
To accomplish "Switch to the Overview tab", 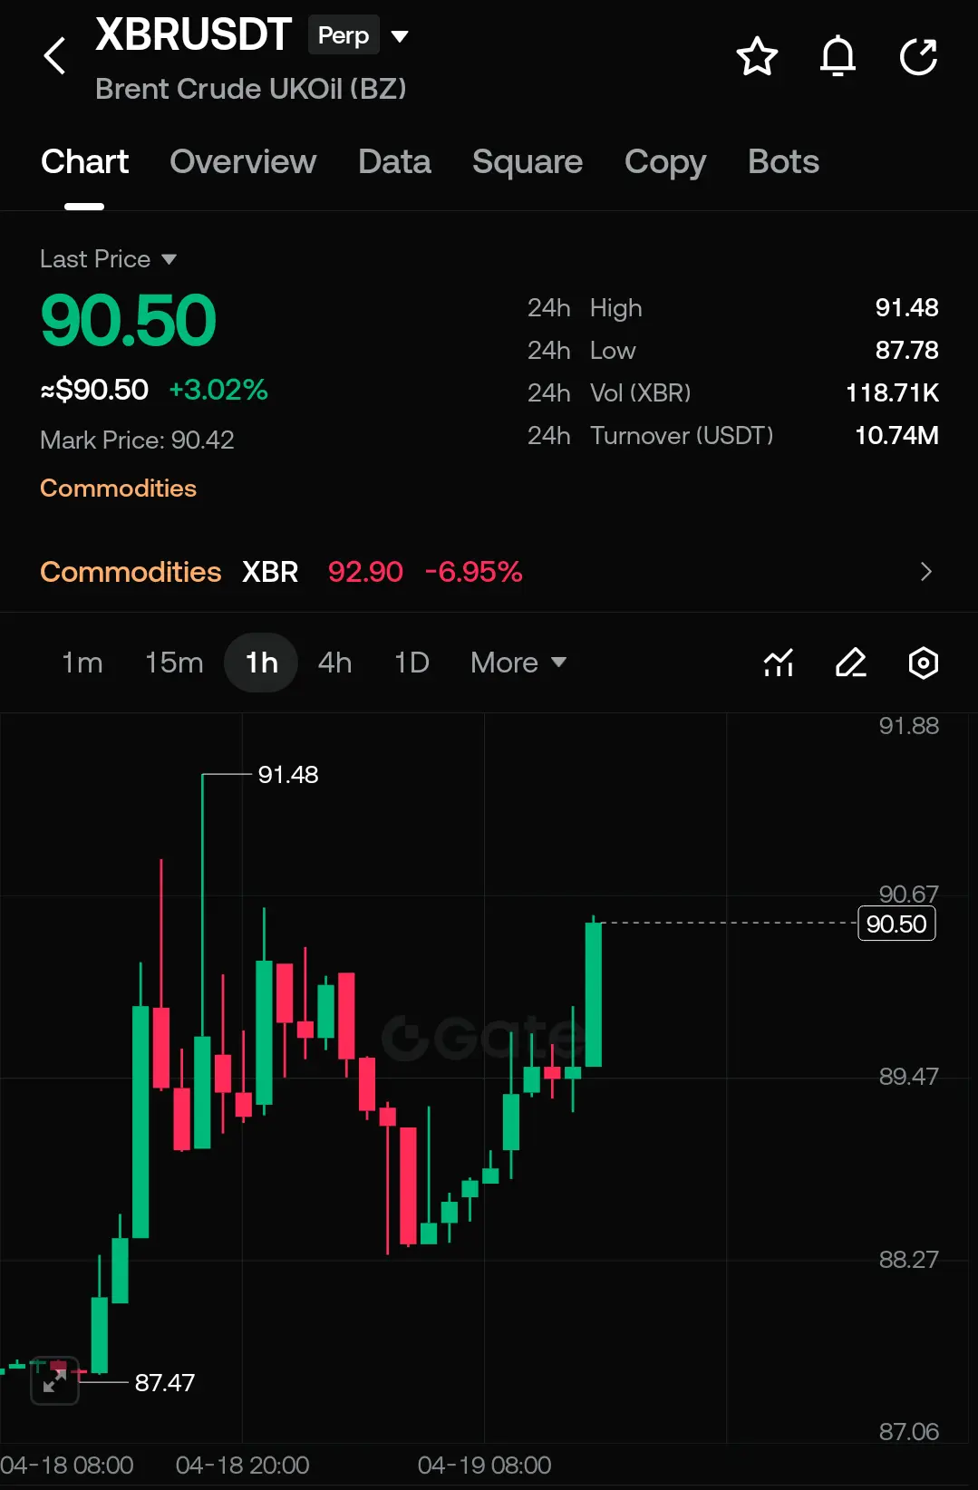I will pos(243,162).
